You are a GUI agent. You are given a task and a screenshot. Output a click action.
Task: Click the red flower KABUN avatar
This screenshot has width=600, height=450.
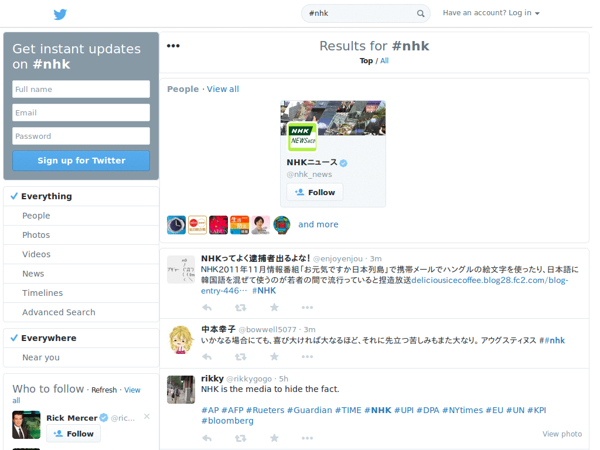point(219,224)
